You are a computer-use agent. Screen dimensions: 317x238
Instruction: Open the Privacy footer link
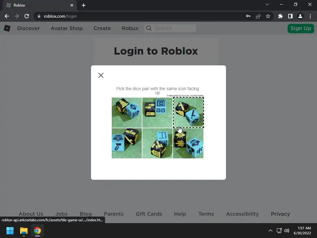[x=280, y=214]
